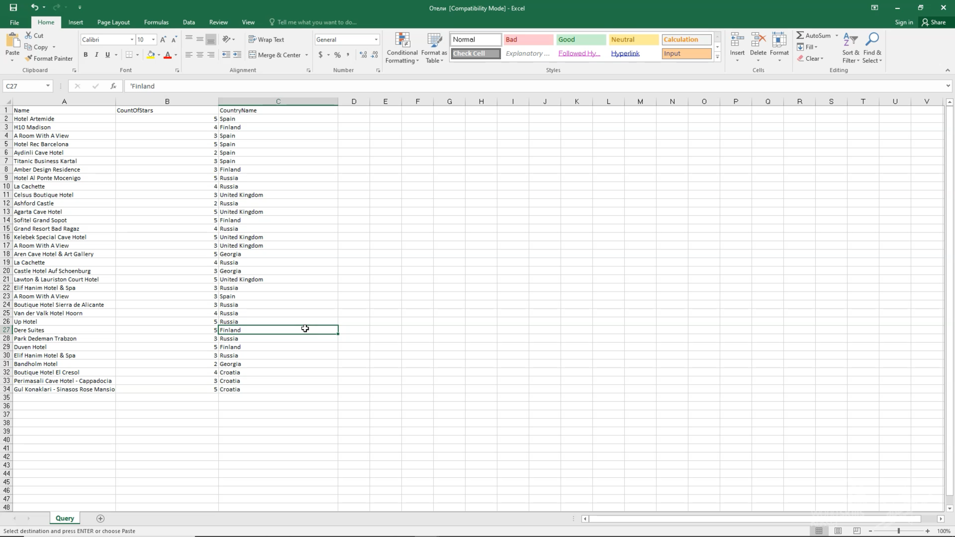Toggle bottom vertical alignment
955x537 pixels.
pyautogui.click(x=211, y=40)
